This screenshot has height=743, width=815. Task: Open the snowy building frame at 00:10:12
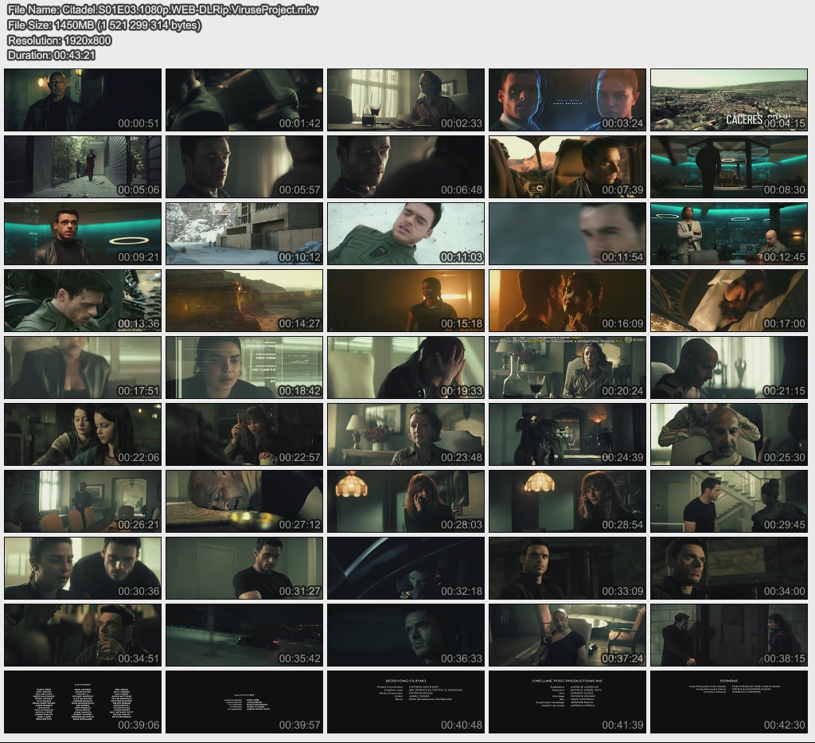coord(244,234)
